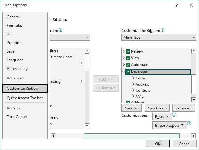Viewport: 199px width, 150px height.
Task: Click ribbon tabs list scroll down arrow
Action: (x=194, y=100)
